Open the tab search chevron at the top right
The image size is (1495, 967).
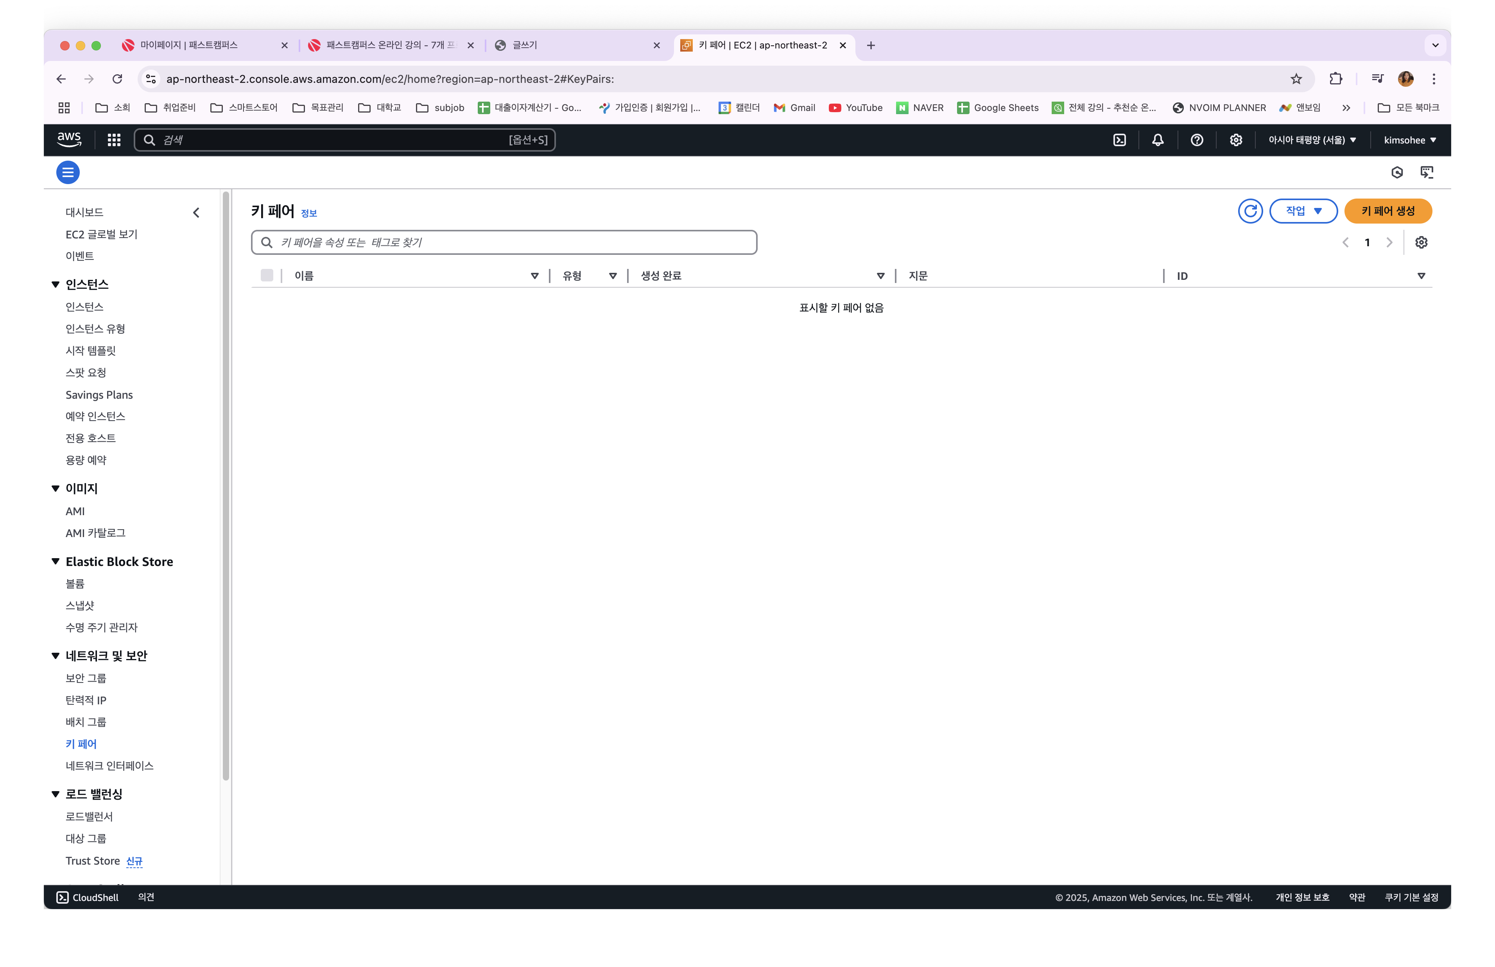[x=1435, y=45]
